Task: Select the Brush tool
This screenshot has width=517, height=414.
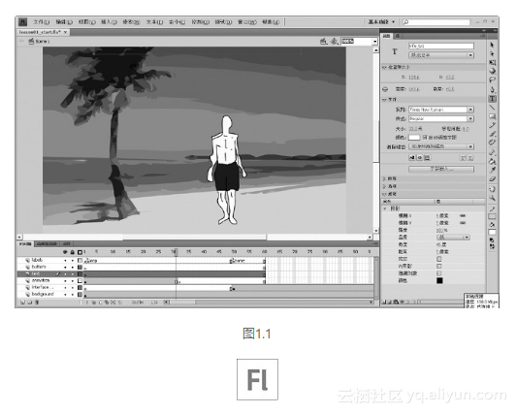Action: 492,134
